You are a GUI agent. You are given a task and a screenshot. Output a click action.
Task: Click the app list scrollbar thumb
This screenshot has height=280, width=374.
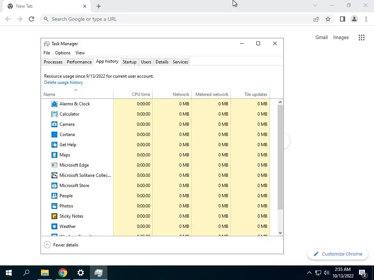tap(280, 157)
